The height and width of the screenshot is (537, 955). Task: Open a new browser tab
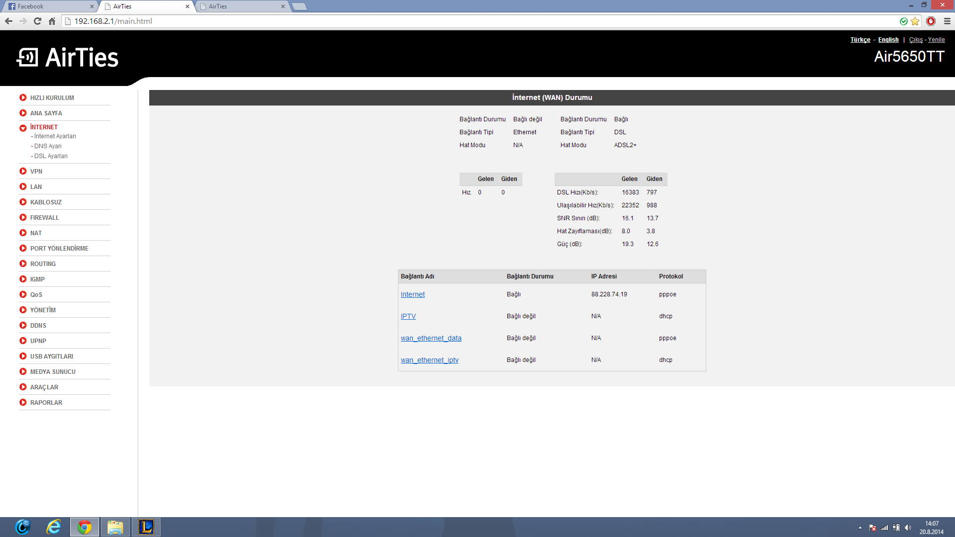(299, 6)
